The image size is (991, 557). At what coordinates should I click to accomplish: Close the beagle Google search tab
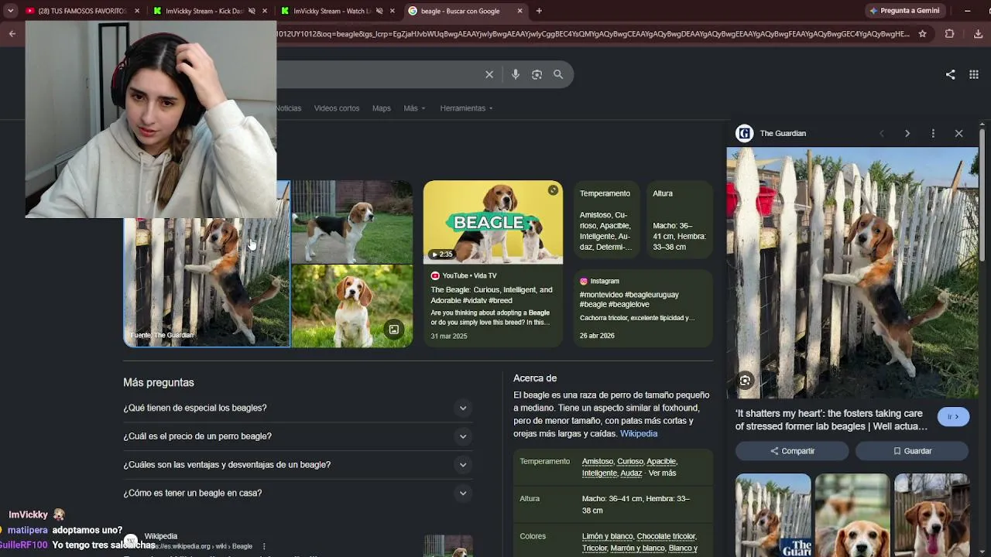(x=520, y=11)
